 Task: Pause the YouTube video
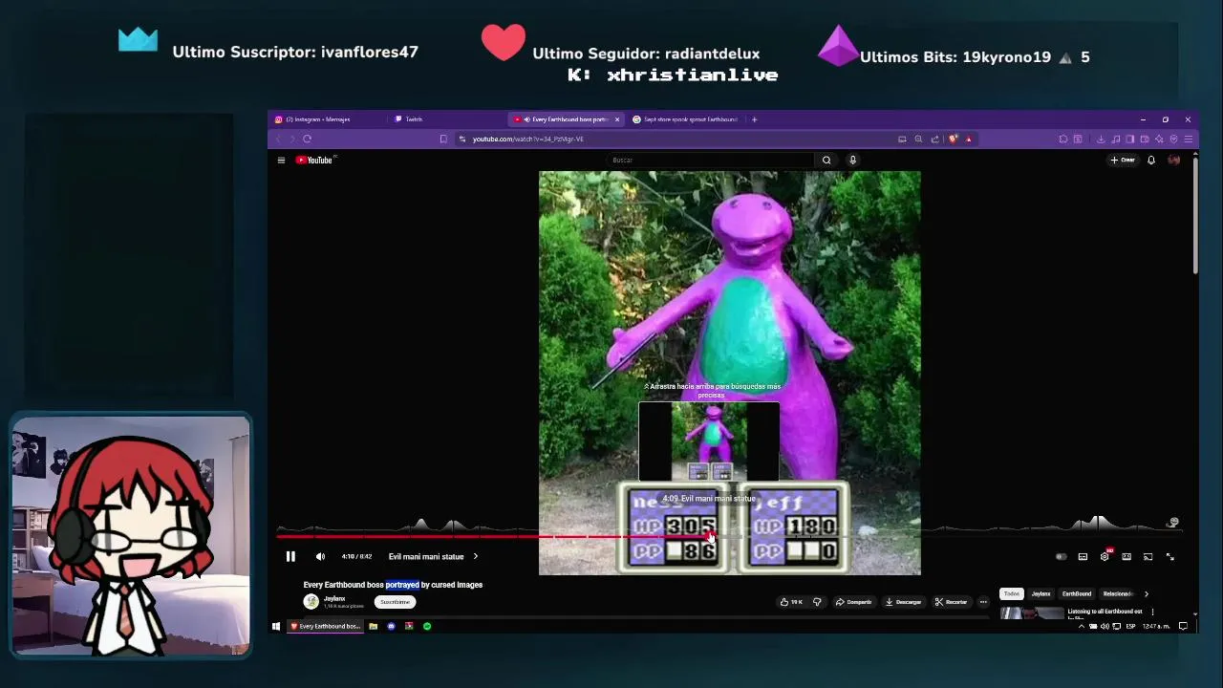click(290, 556)
